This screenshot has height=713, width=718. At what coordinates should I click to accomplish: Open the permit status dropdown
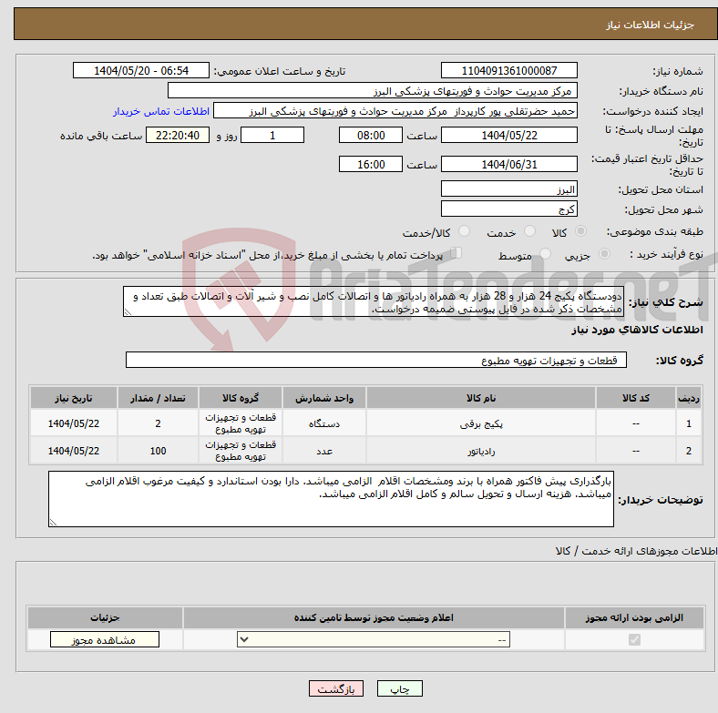pos(374,639)
